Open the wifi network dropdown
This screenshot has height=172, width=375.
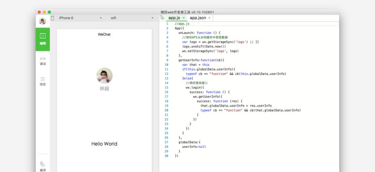[x=132, y=18]
